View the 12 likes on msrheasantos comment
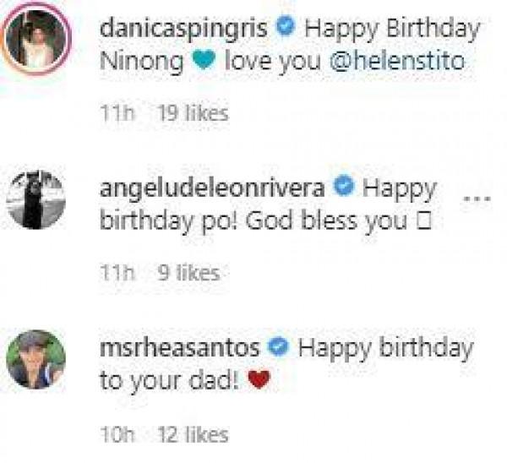Image resolution: width=507 pixels, height=463 pixels. [x=193, y=434]
